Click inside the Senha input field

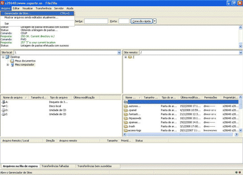[96, 21]
